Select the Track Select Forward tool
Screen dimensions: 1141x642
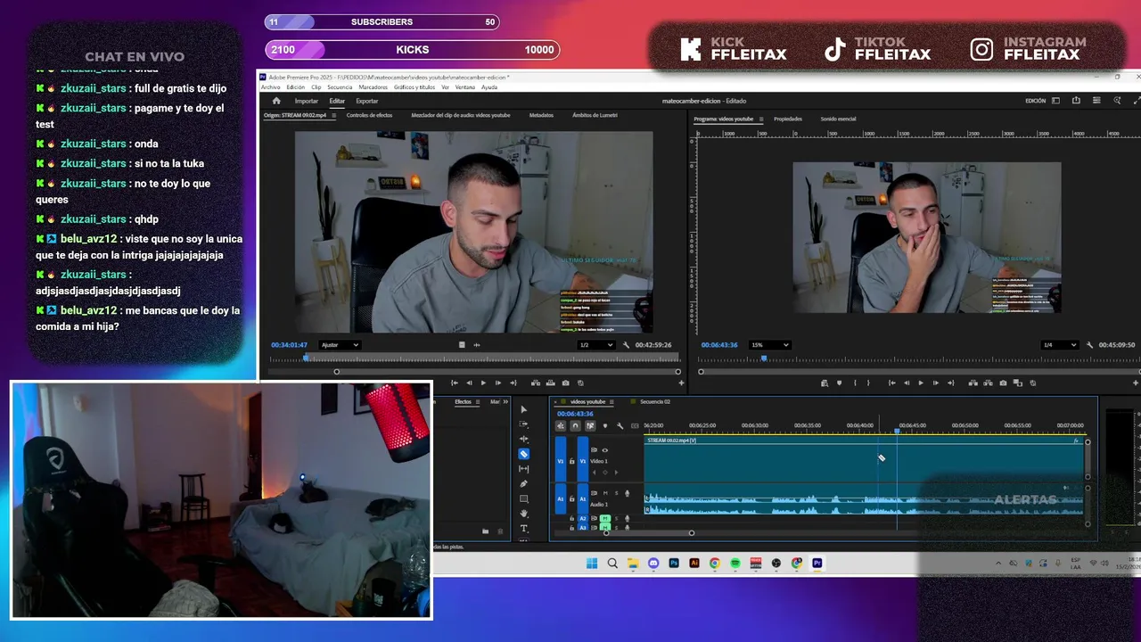point(524,424)
